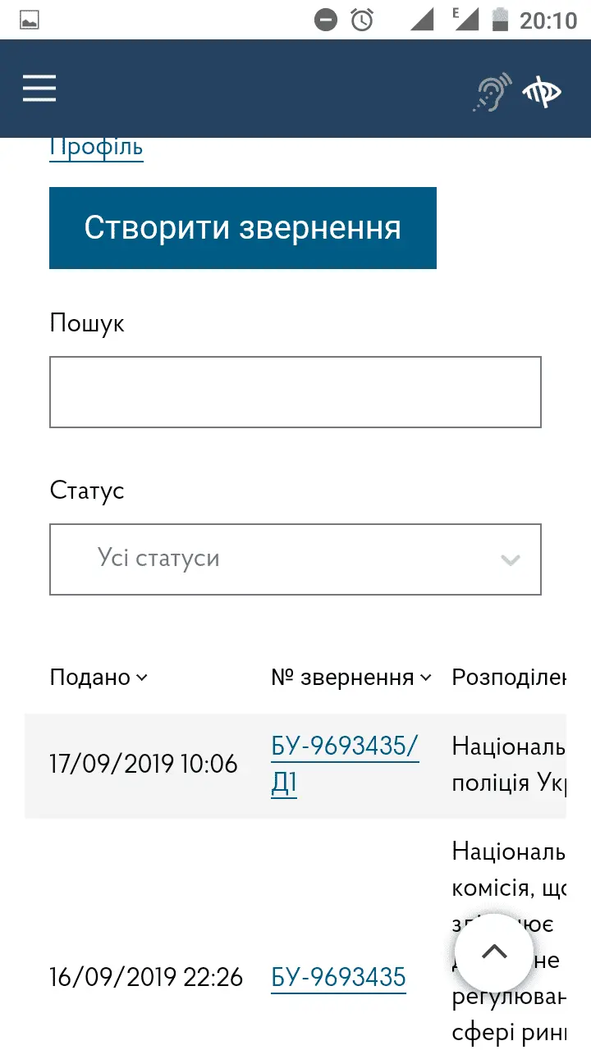The image size is (591, 1050).
Task: Tap the status bar clock 20:10
Action: (548, 20)
